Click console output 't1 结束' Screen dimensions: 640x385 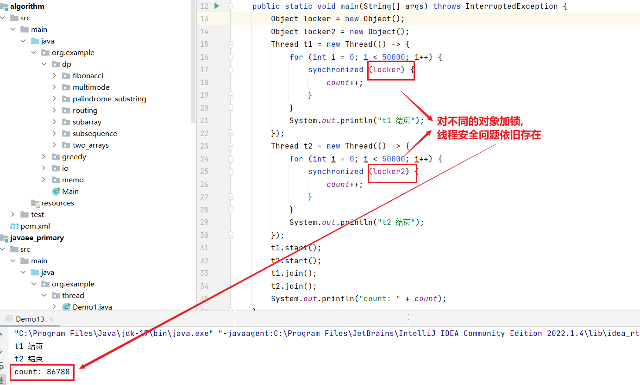pyautogui.click(x=29, y=346)
